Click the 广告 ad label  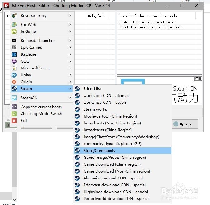click(198, 78)
